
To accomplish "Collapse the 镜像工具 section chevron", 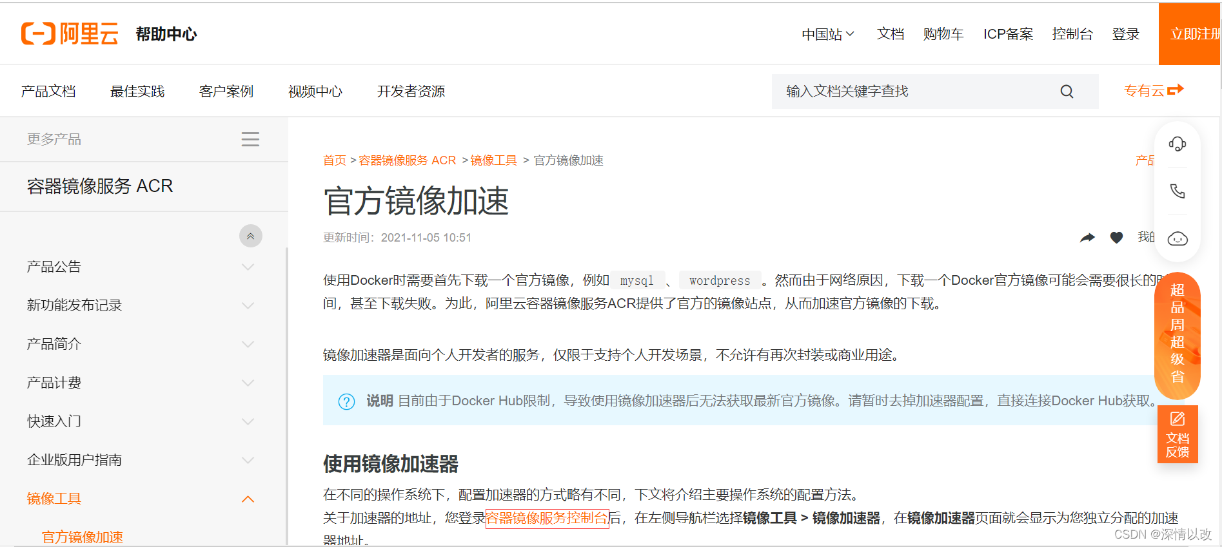I will coord(248,499).
